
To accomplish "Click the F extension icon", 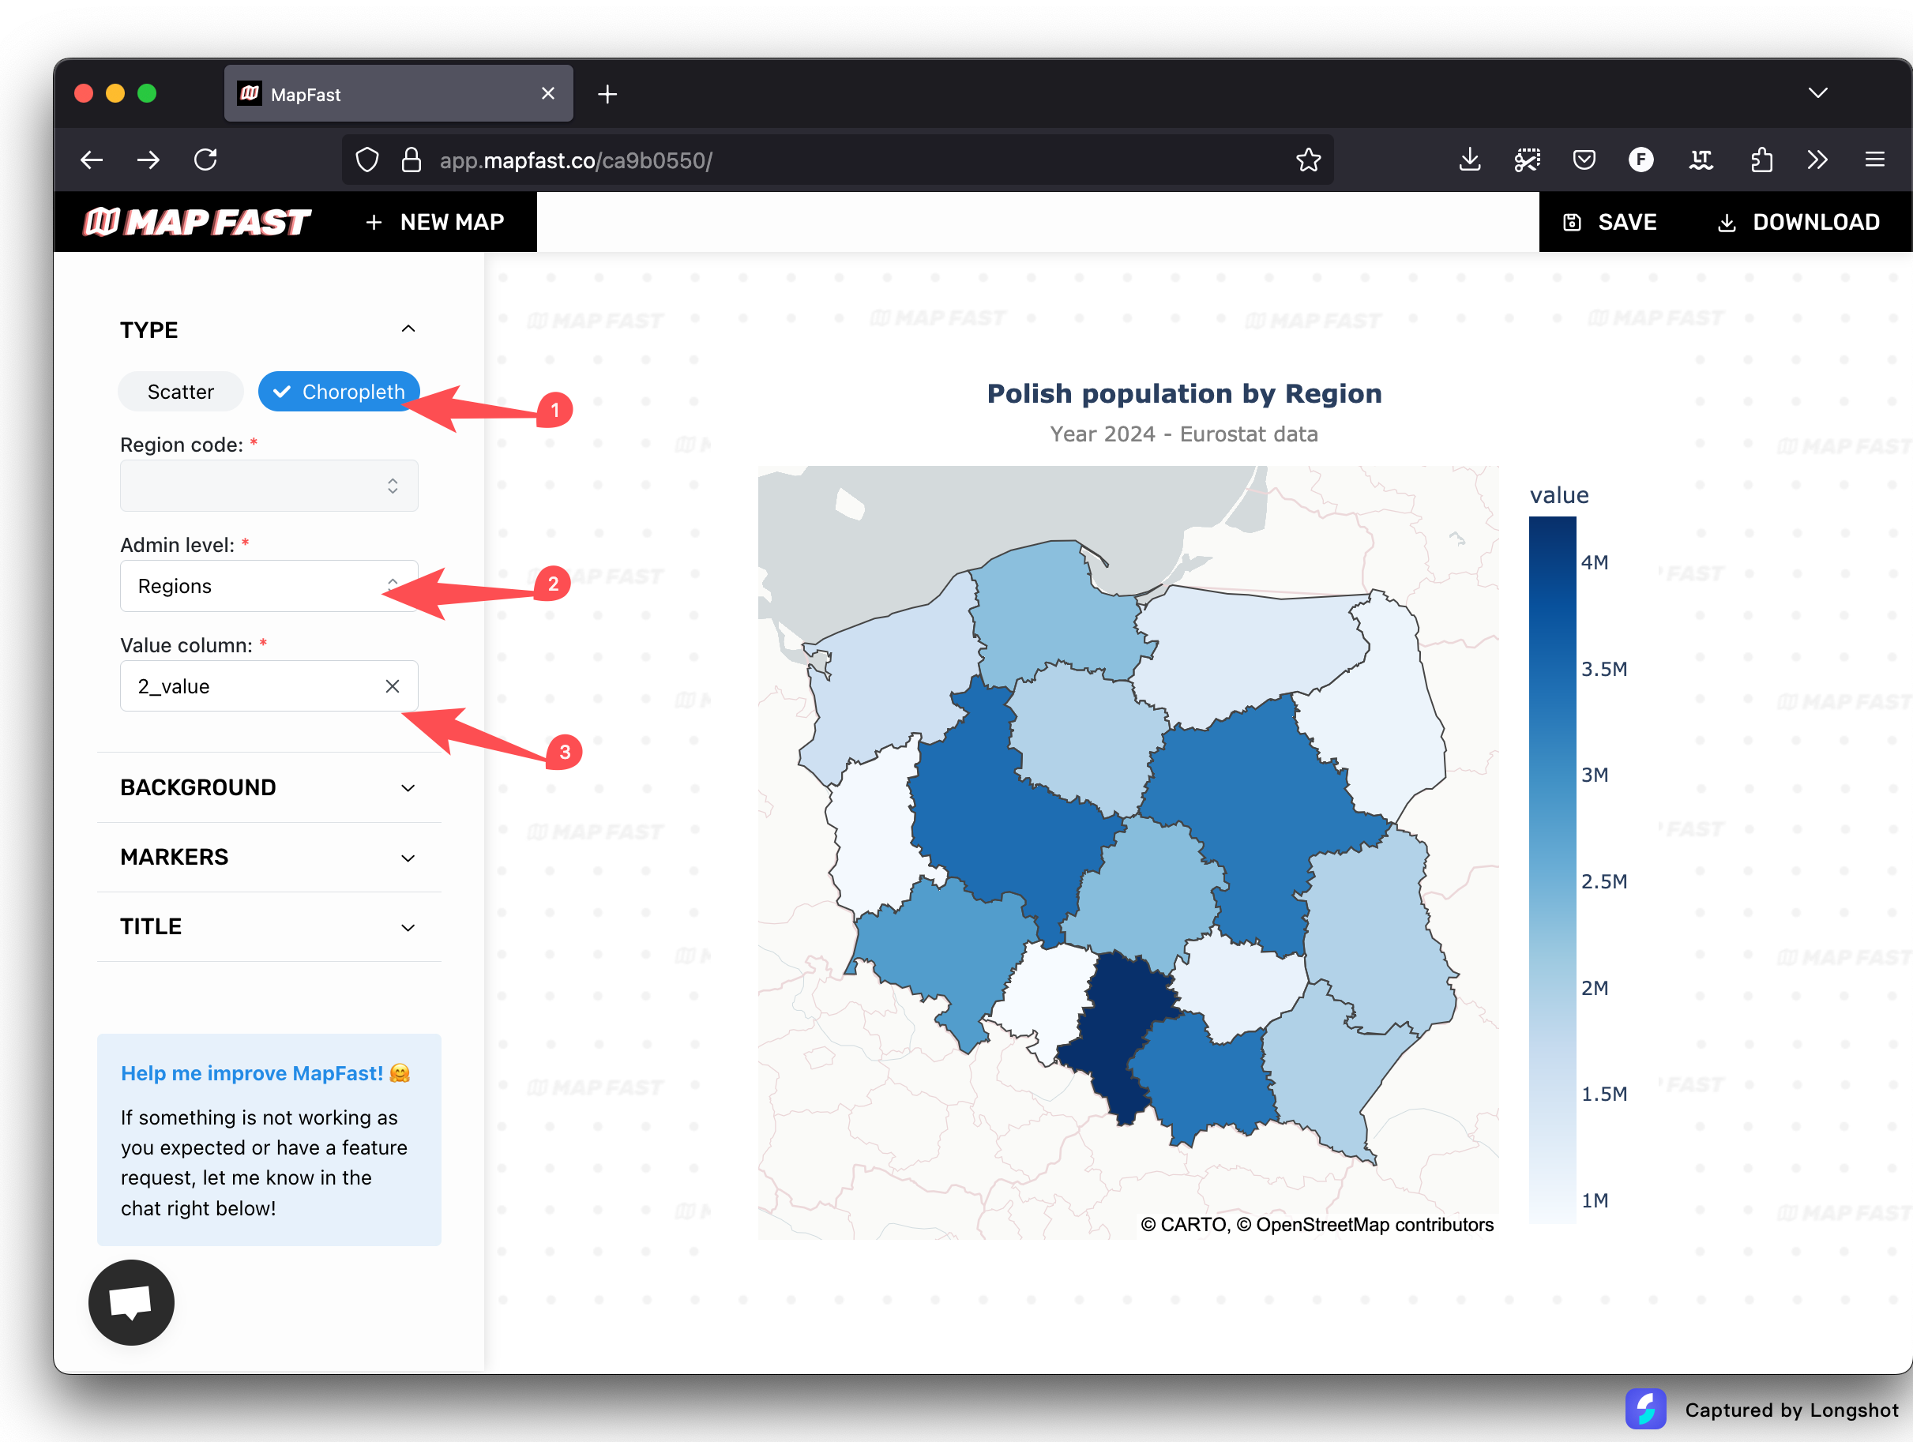I will (x=1641, y=160).
